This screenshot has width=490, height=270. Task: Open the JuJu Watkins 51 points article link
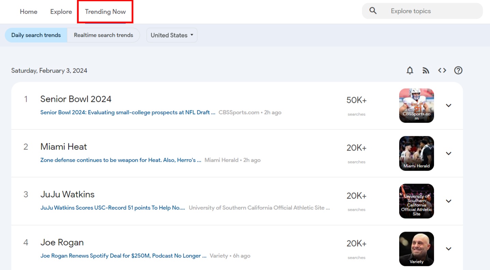tap(113, 208)
